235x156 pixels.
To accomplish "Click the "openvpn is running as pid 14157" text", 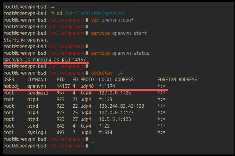I will click(x=46, y=60).
